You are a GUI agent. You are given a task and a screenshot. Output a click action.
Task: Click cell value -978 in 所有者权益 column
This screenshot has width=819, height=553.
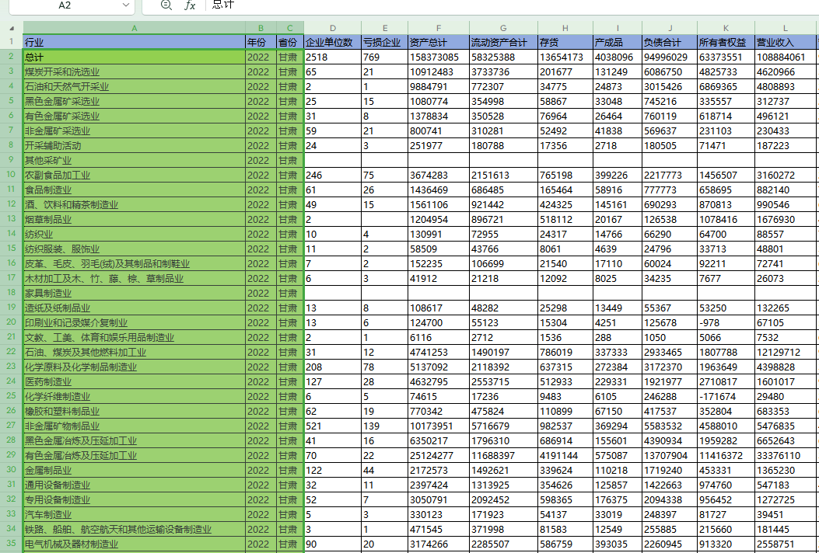pos(726,322)
